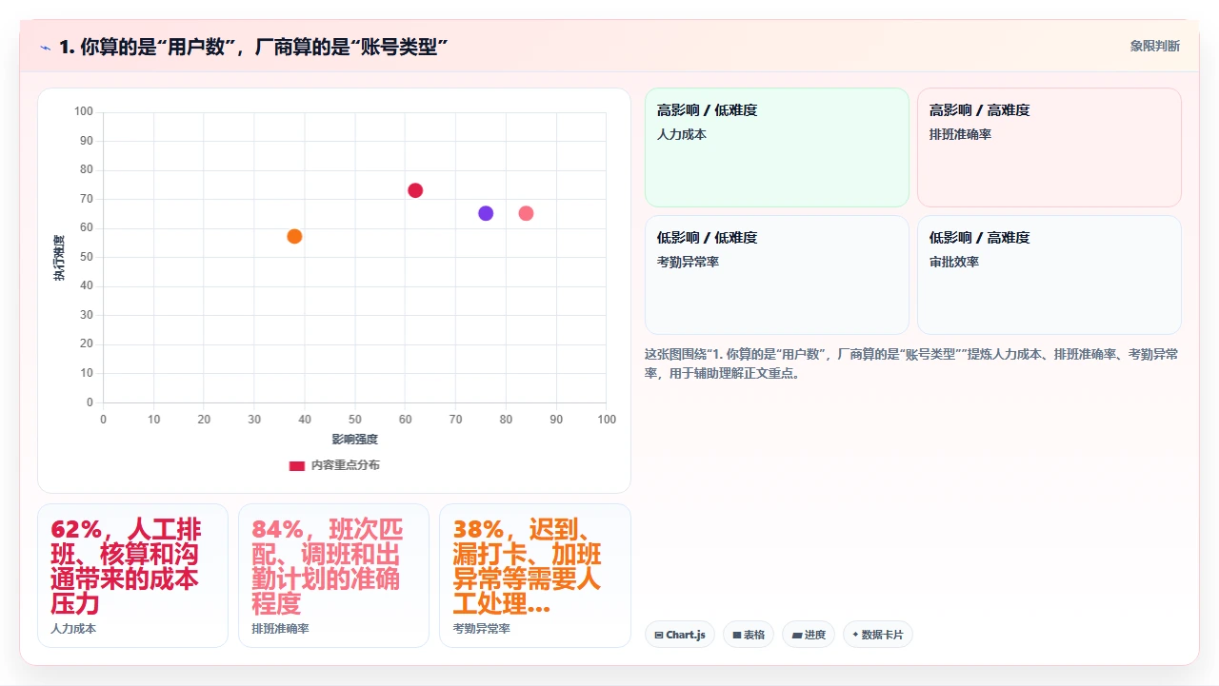Viewport: 1219px width, 686px height.
Task: Click the y-axis tick label 100
Action: 84,112
